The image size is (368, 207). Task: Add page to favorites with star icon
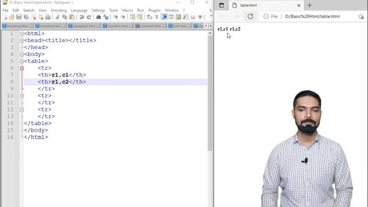tap(361, 17)
